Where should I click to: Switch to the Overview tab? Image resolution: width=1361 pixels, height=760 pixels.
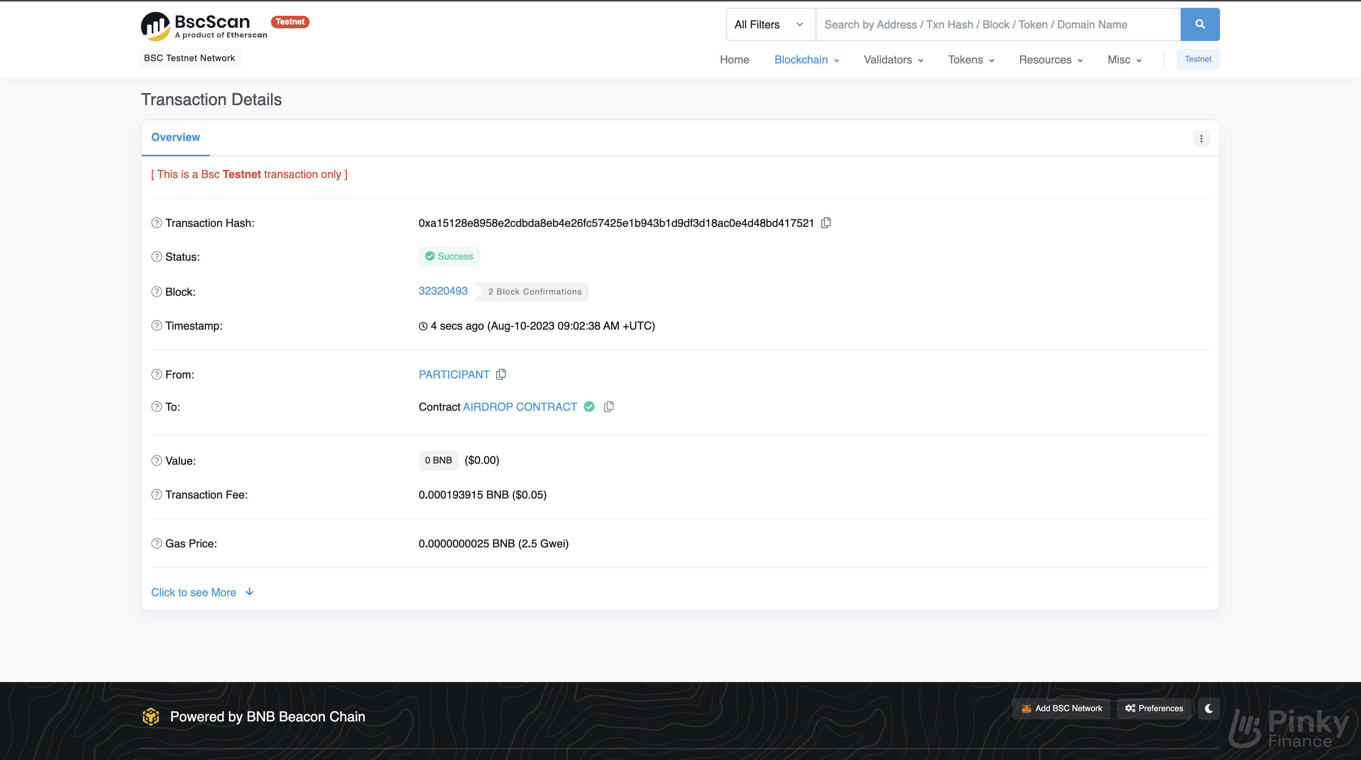(x=176, y=137)
